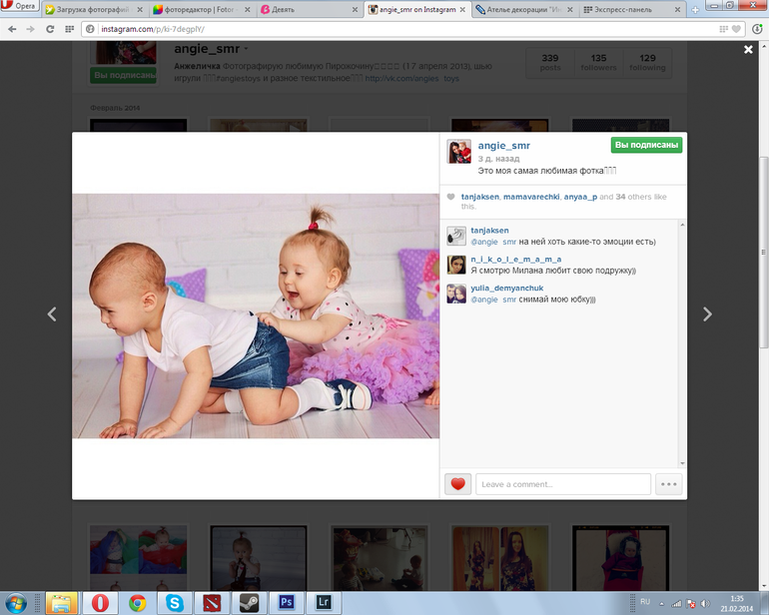Go to next photo with right arrow
This screenshot has height=615, width=769.
tap(707, 314)
